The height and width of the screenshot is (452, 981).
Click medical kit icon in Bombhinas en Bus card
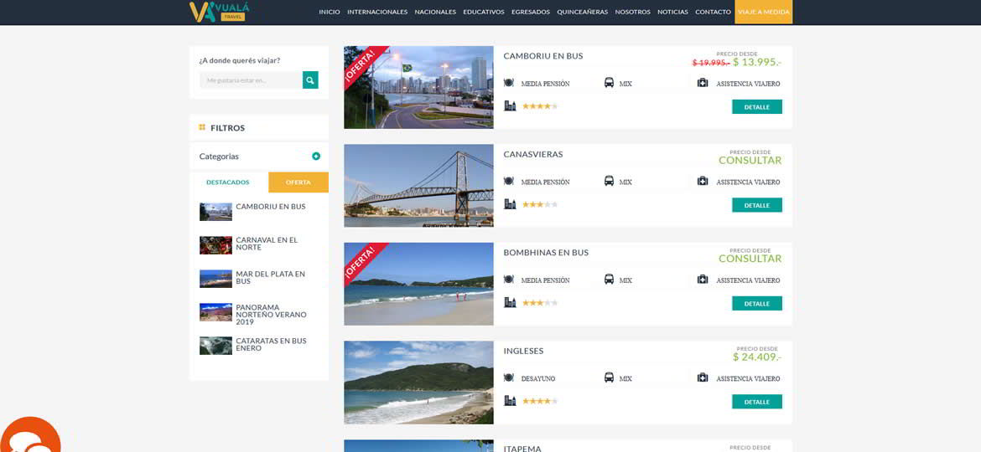[703, 279]
